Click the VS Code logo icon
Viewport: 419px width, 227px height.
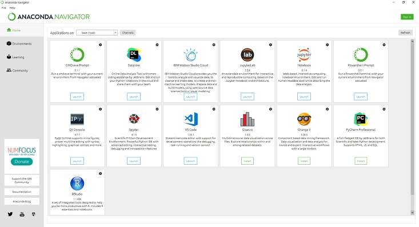(191, 119)
